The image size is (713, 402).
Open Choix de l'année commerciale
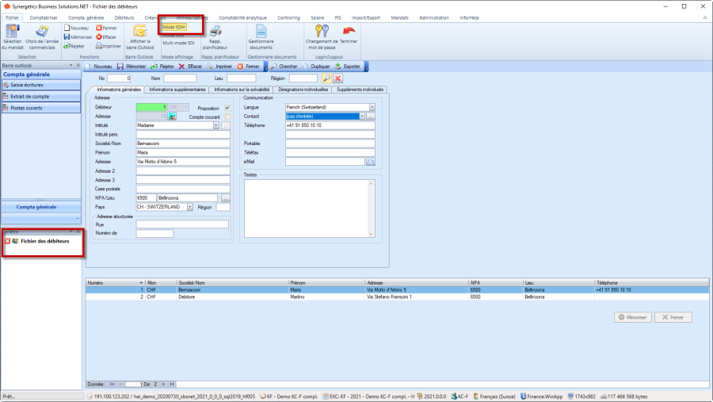click(40, 33)
